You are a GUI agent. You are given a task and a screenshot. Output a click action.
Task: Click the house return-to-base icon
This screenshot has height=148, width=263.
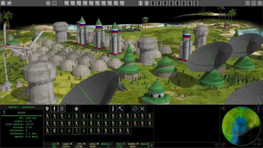coord(76,108)
